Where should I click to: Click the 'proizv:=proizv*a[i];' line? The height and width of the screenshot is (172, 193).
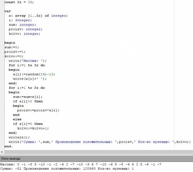tap(38, 111)
